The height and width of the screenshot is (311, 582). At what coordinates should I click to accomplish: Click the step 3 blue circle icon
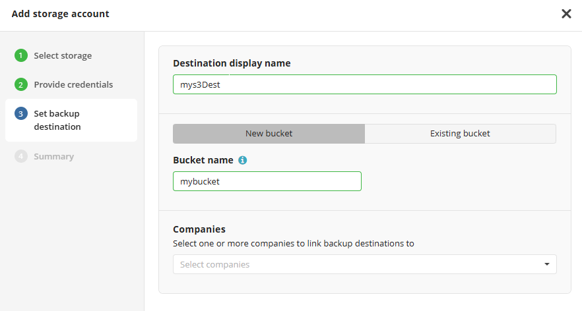[21, 114]
